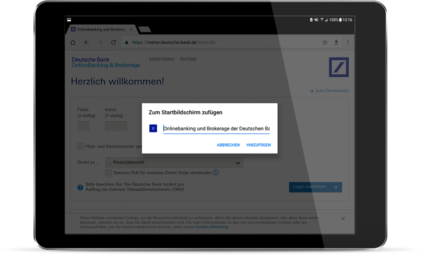The image size is (422, 255).
Task: Bookmark the page via the star icon
Action: tap(325, 42)
